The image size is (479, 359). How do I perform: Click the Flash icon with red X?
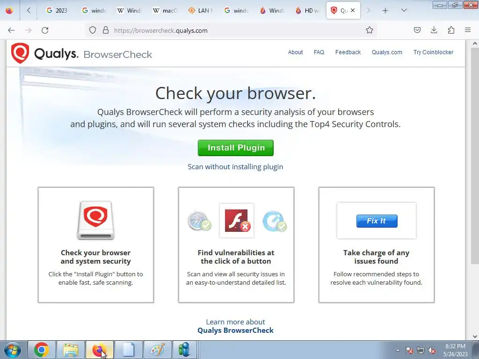237,221
